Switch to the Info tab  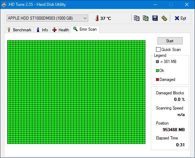[42, 30]
